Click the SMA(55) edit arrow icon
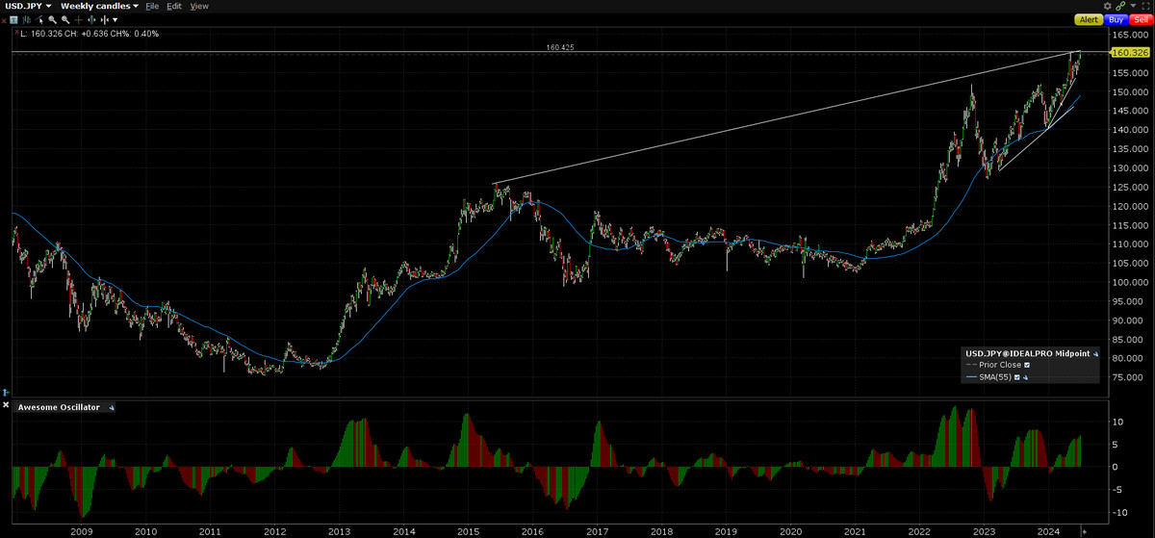 pyautogui.click(x=1026, y=377)
